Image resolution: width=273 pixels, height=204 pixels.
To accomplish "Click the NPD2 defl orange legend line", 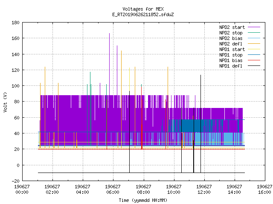I will [x=254, y=44].
